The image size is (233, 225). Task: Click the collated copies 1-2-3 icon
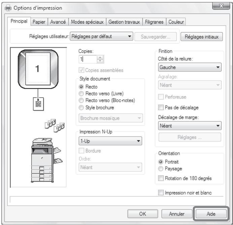55,125
